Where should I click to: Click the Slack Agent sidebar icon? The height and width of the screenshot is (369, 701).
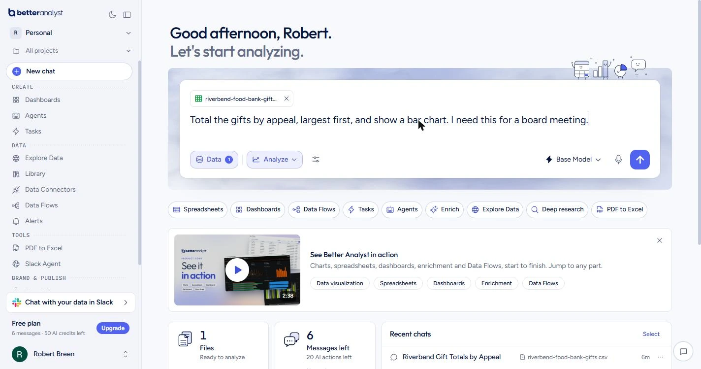16,264
